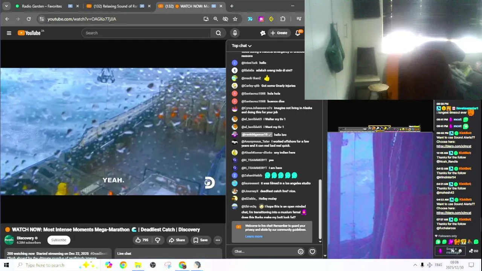This screenshot has height=271, width=482.
Task: Click the Followers only label
Action: pos(447,236)
